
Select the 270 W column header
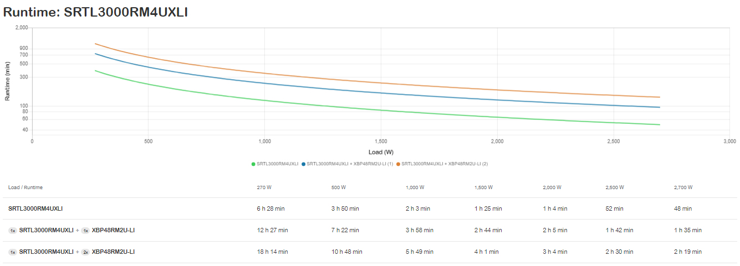[x=264, y=187]
